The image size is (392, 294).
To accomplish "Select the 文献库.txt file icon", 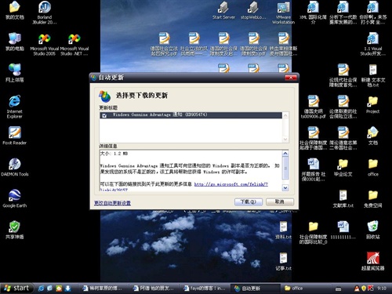I will (343, 198).
